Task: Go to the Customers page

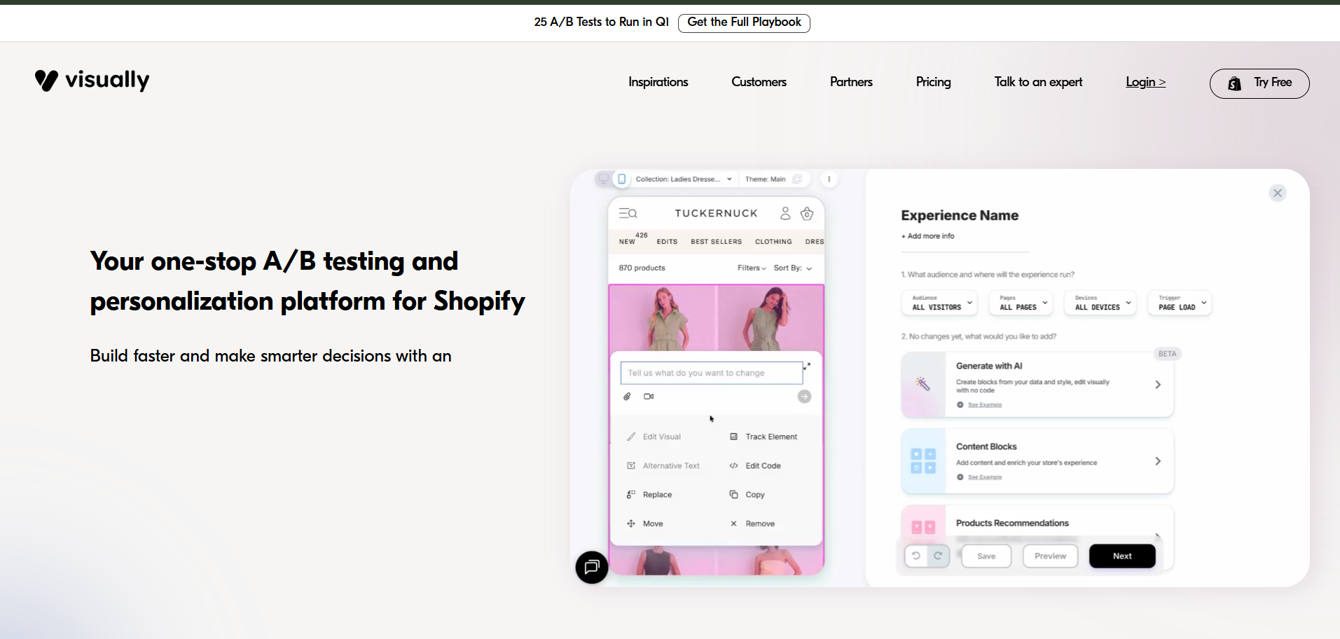Action: coord(759,83)
